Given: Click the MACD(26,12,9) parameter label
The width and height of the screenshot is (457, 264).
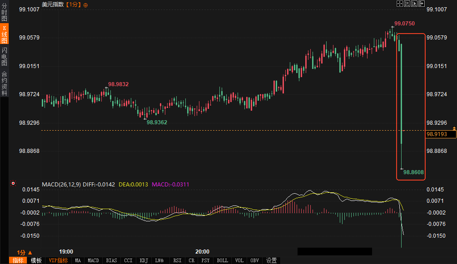Looking at the screenshot, I should (x=61, y=185).
